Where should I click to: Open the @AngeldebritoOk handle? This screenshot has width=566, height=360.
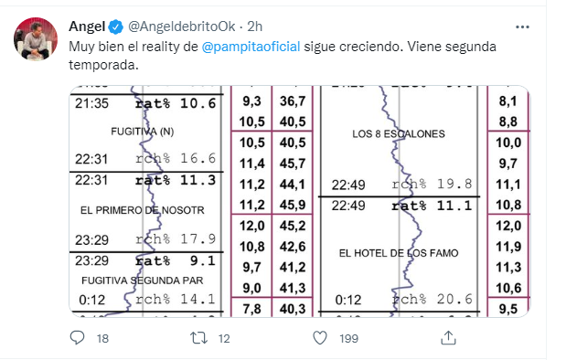182,26
